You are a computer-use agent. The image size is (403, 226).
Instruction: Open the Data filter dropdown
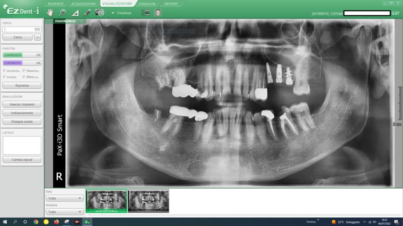click(64, 198)
